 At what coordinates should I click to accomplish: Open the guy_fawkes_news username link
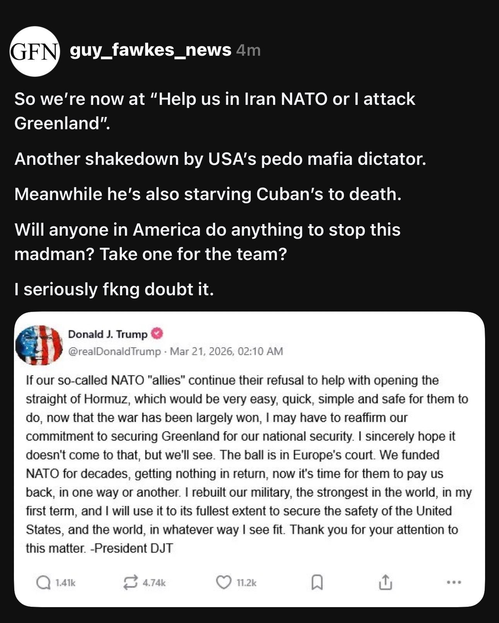click(x=150, y=50)
